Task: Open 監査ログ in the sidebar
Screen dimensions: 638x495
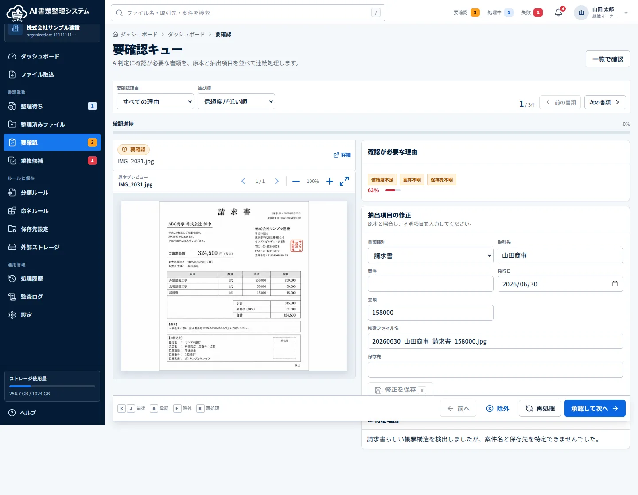Action: pyautogui.click(x=52, y=297)
